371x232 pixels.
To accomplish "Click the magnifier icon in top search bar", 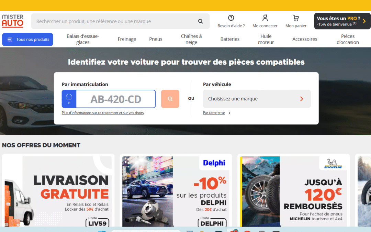I will point(200,21).
